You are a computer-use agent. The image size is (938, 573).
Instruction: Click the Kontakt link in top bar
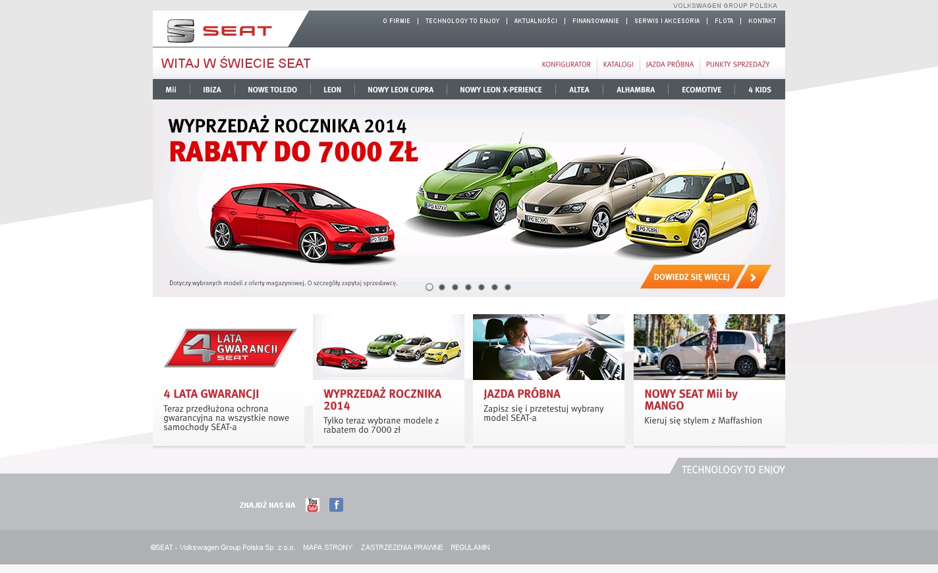pyautogui.click(x=762, y=21)
